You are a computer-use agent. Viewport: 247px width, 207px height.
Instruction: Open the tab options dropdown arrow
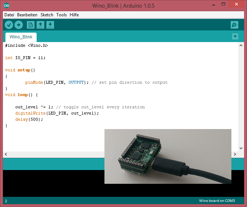pos(235,37)
